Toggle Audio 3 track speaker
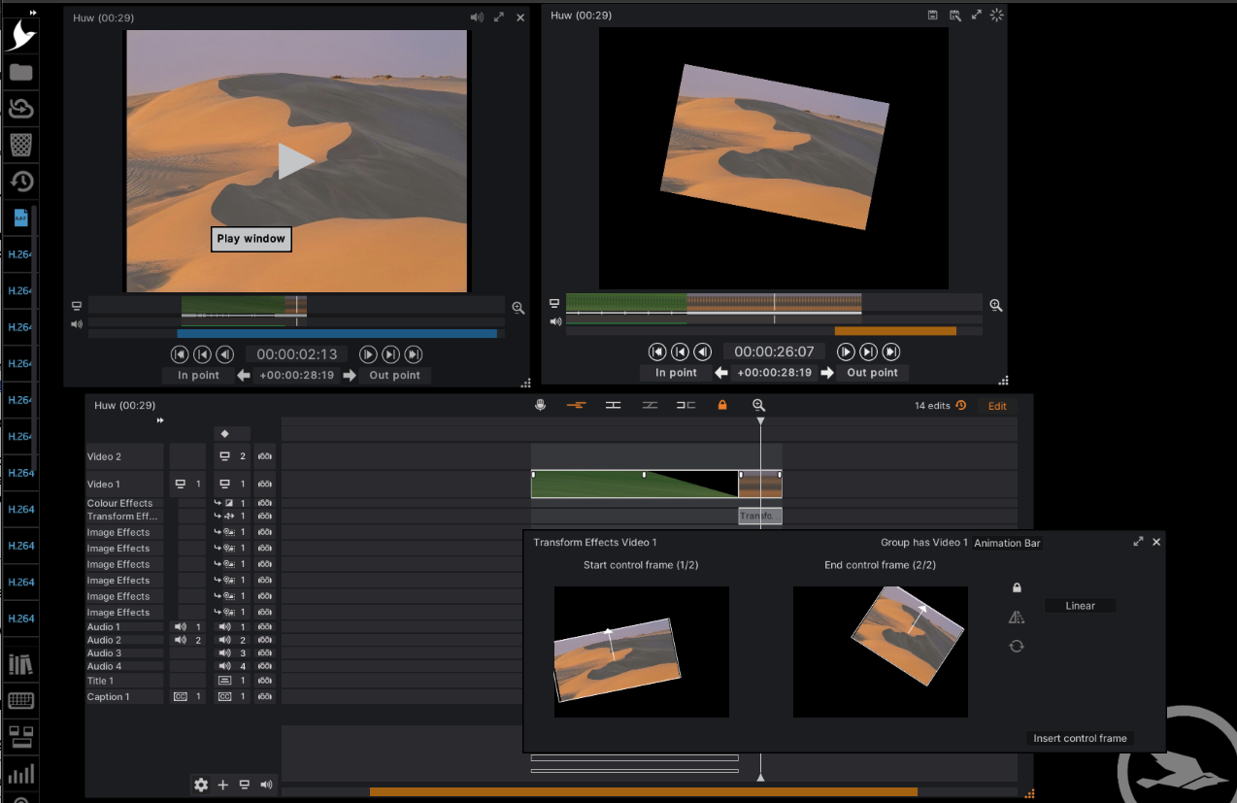Viewport: 1237px width, 803px height. click(225, 653)
